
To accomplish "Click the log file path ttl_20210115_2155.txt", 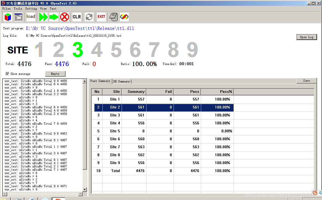I will [74, 36].
